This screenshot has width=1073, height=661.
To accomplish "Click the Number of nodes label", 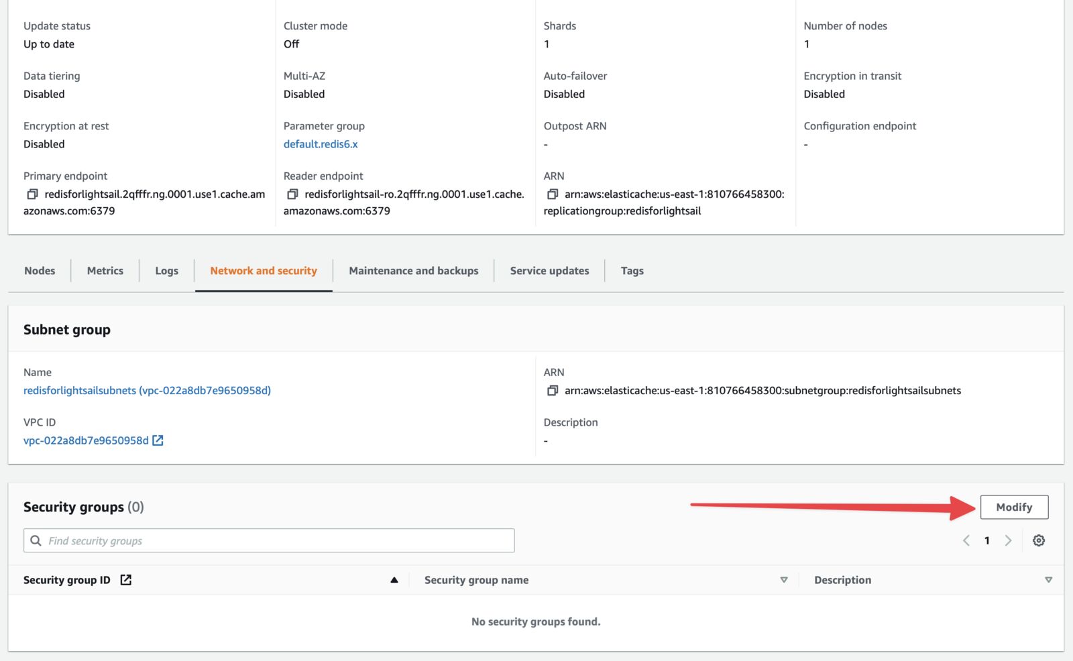I will (845, 26).
